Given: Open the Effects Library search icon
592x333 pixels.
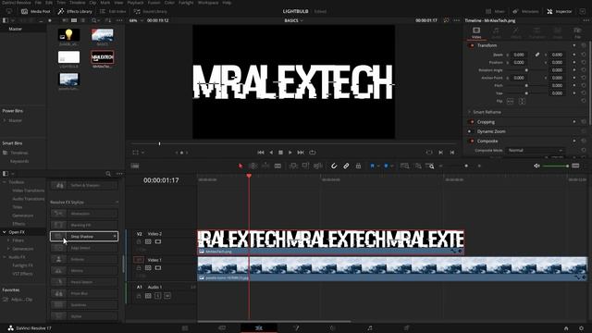Looking at the screenshot, I should [x=108, y=174].
